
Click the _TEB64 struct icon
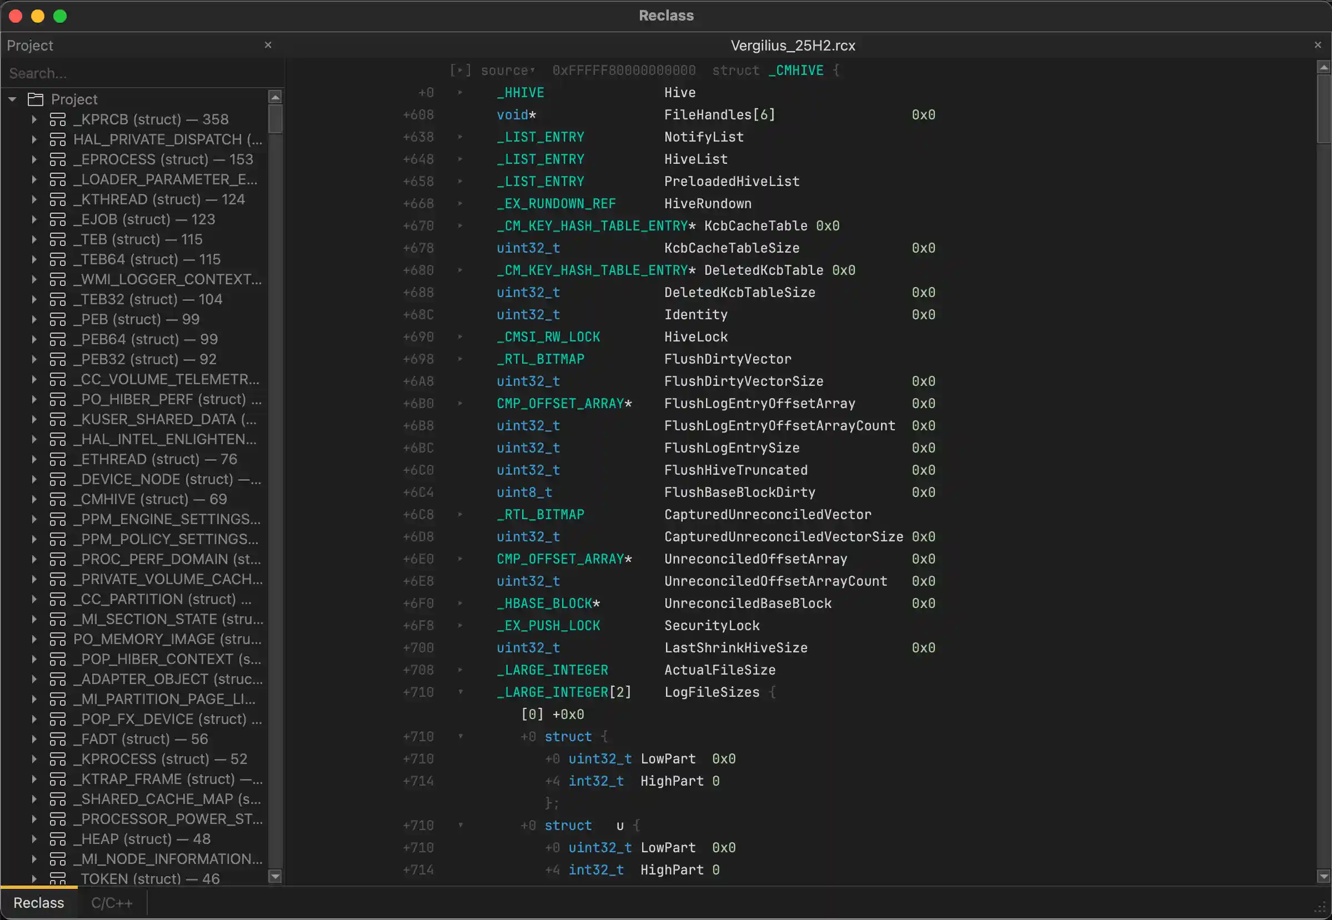58,259
